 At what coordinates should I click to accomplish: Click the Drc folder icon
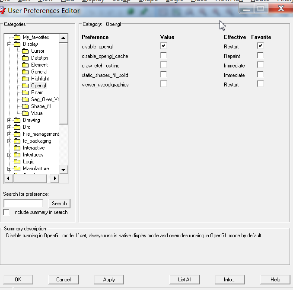point(17,127)
